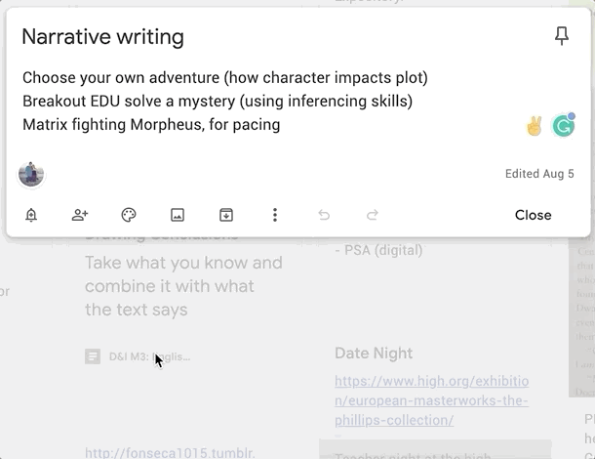Click the Narrative writing title field

tap(102, 37)
